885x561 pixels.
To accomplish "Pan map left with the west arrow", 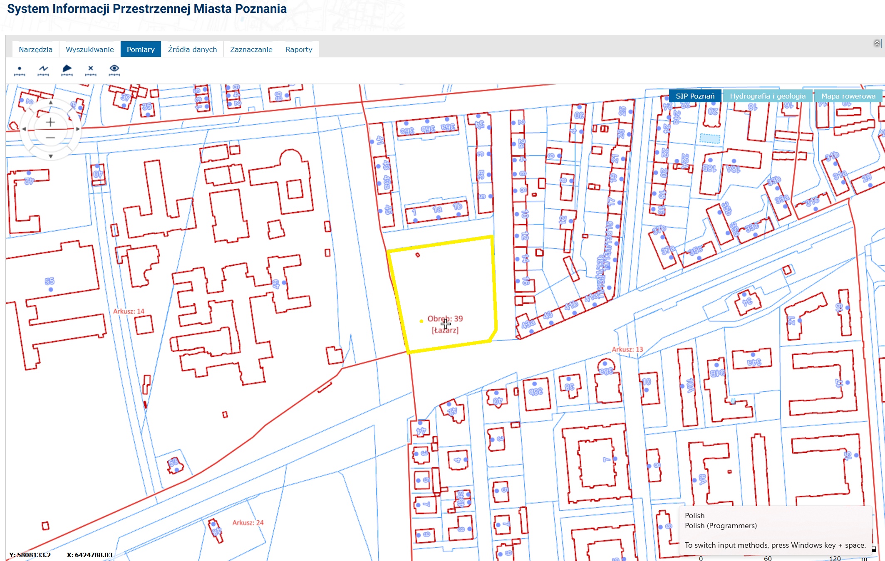I will point(23,129).
